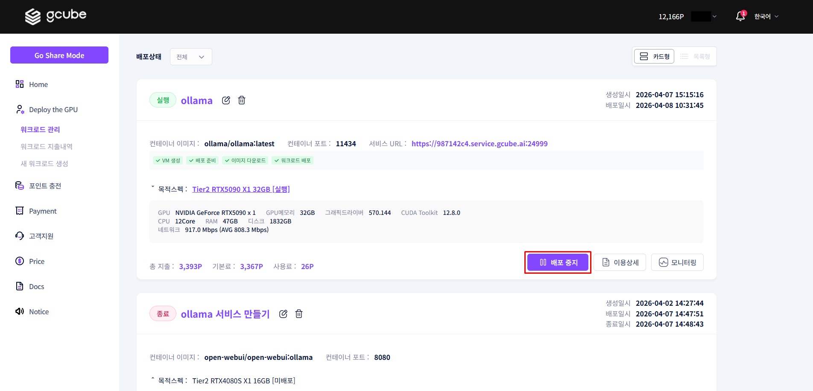Click the 실행 status badge
This screenshot has width=813, height=391.
[163, 100]
